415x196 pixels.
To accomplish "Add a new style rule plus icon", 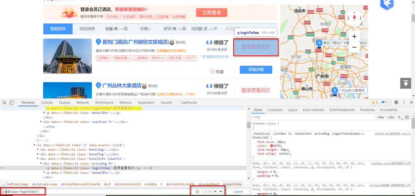I will pos(399,117).
